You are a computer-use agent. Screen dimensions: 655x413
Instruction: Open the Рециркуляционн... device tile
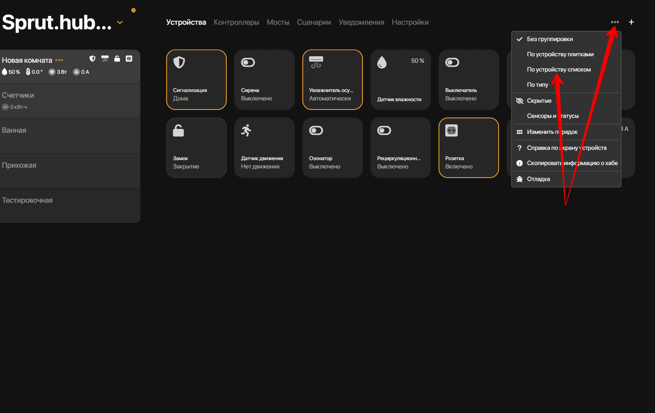click(401, 148)
